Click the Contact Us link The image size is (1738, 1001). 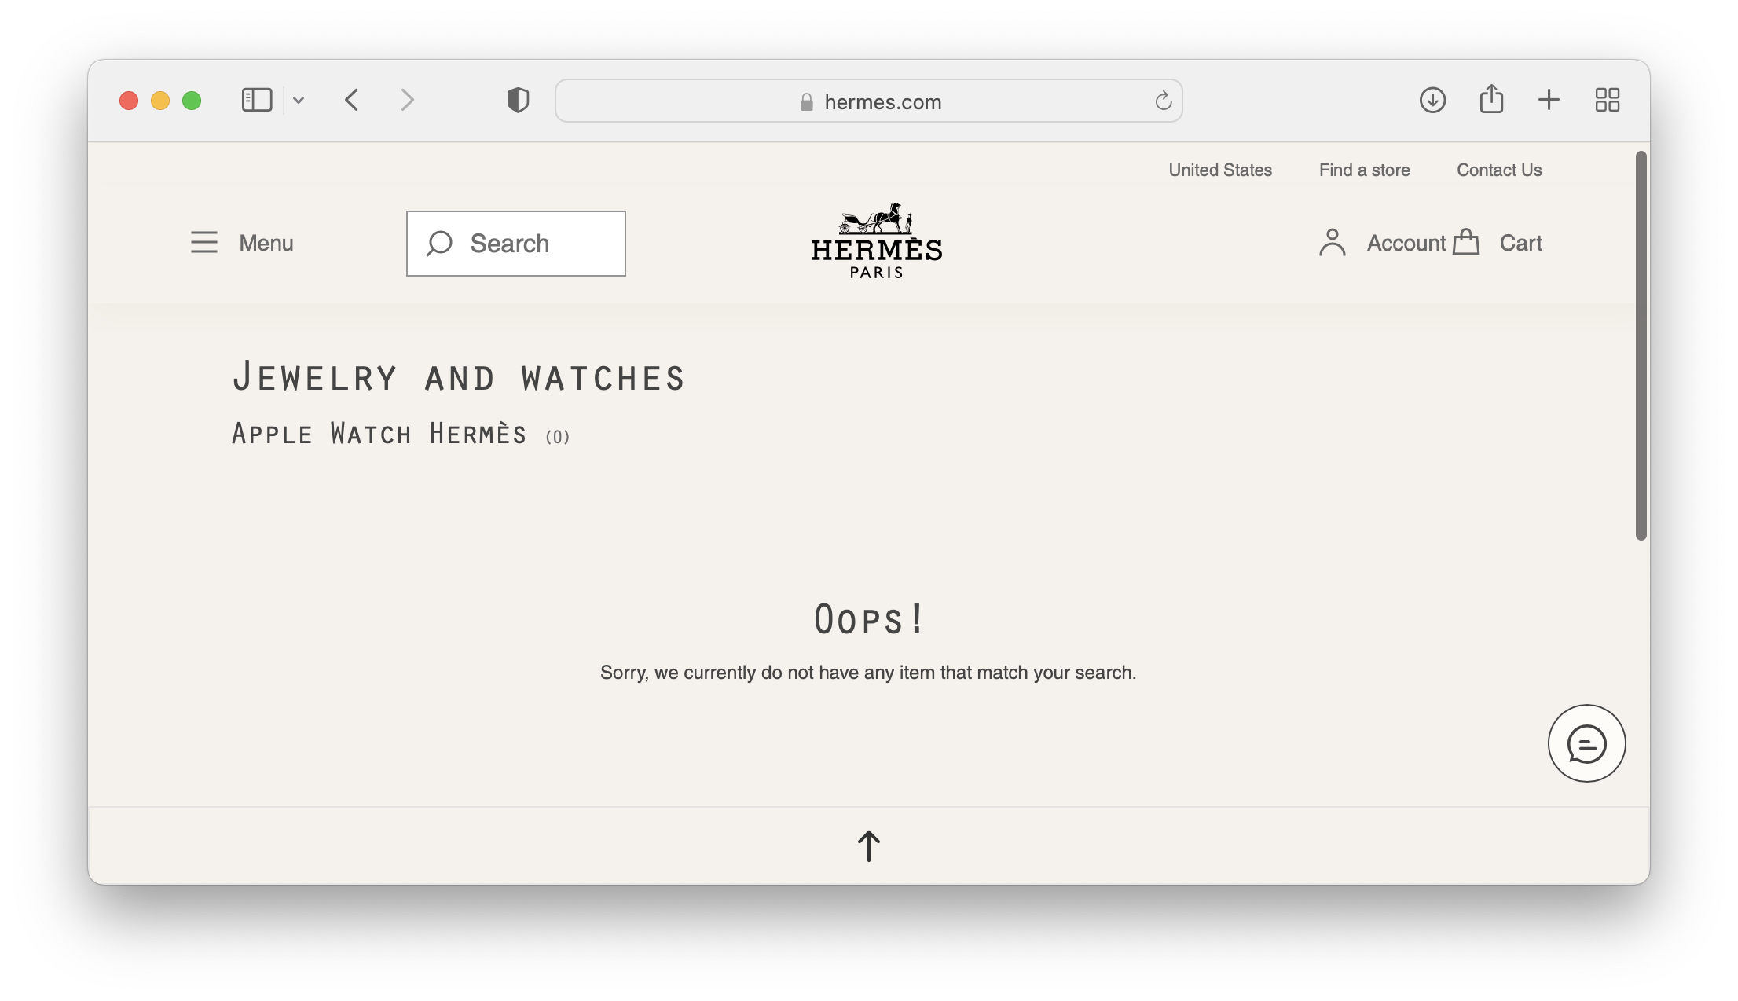tap(1498, 170)
